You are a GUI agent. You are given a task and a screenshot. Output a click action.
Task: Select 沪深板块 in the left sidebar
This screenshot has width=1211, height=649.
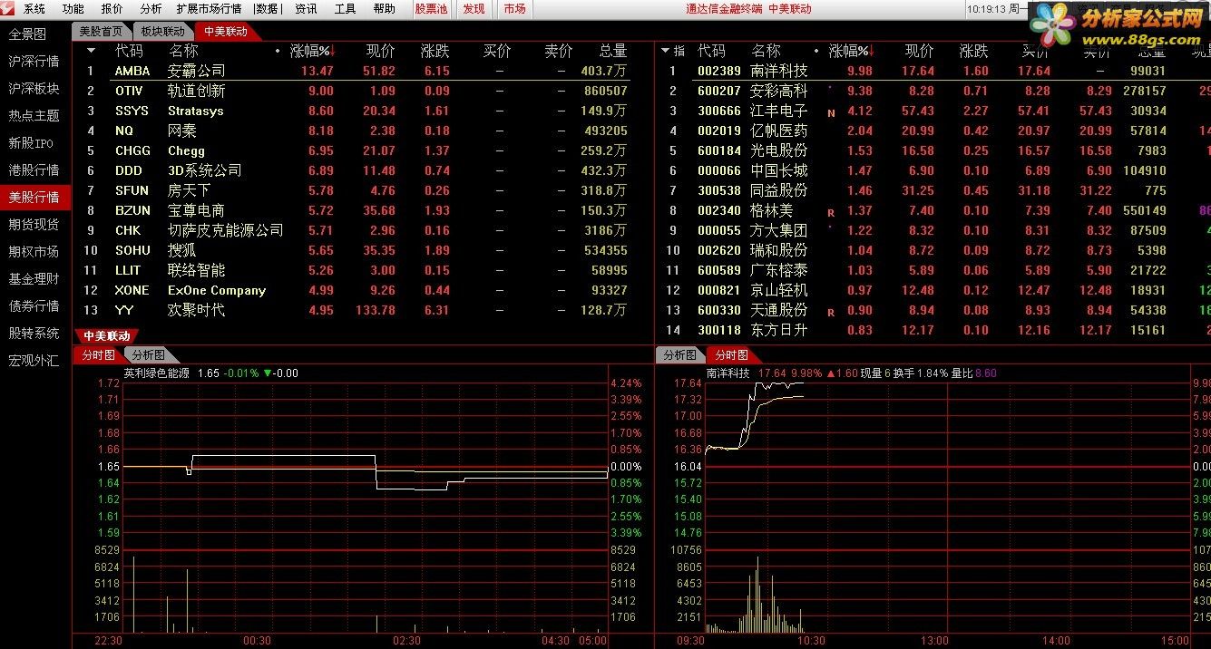point(34,89)
